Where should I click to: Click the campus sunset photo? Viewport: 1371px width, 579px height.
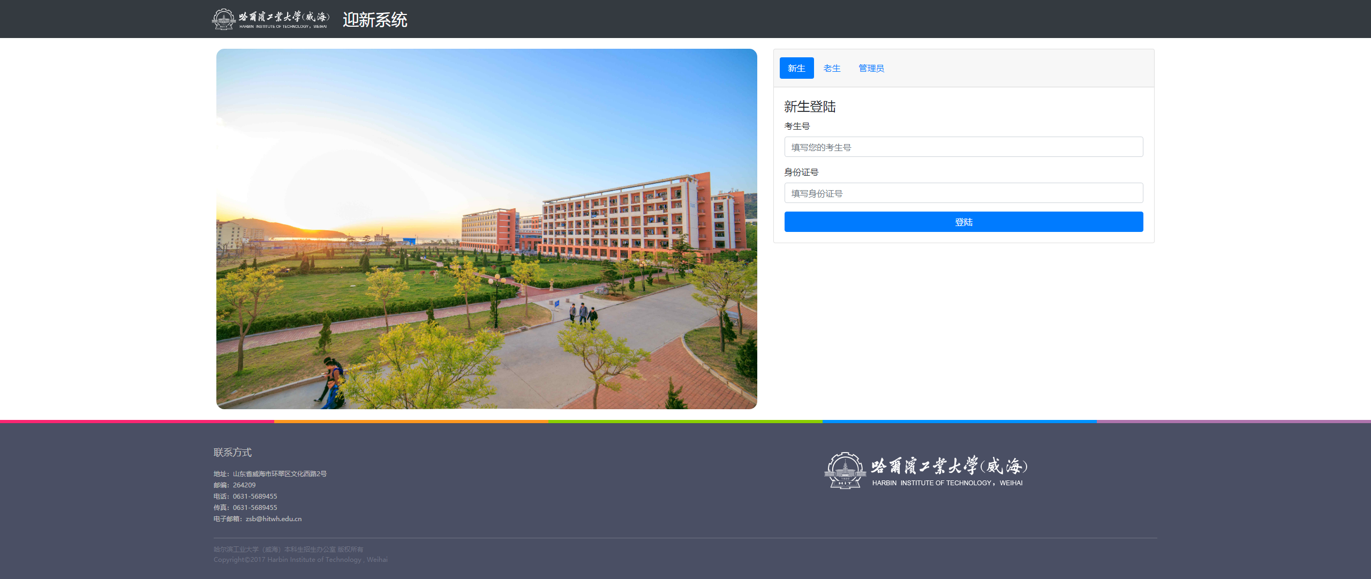click(x=486, y=229)
